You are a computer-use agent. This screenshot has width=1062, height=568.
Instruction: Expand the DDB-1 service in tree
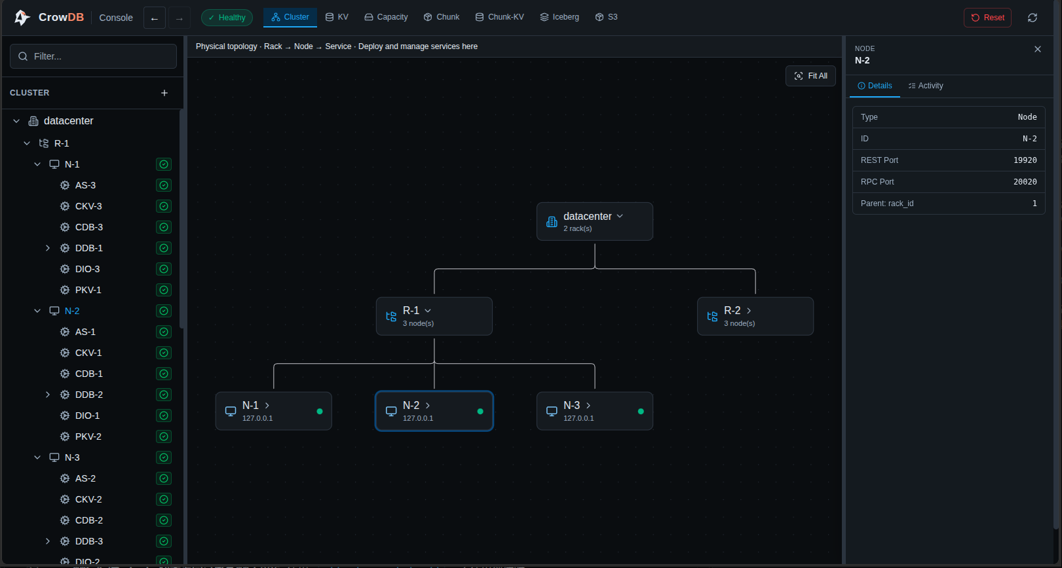click(48, 248)
